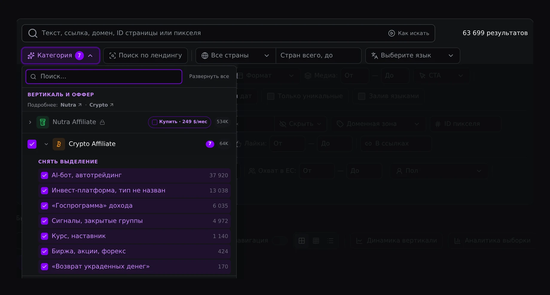This screenshot has height=295, width=550.
Task: Open the 'Выберите язык' dropdown
Action: click(412, 55)
